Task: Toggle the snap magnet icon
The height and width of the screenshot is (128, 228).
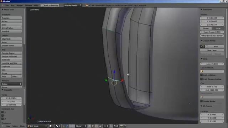Action: 111,126
